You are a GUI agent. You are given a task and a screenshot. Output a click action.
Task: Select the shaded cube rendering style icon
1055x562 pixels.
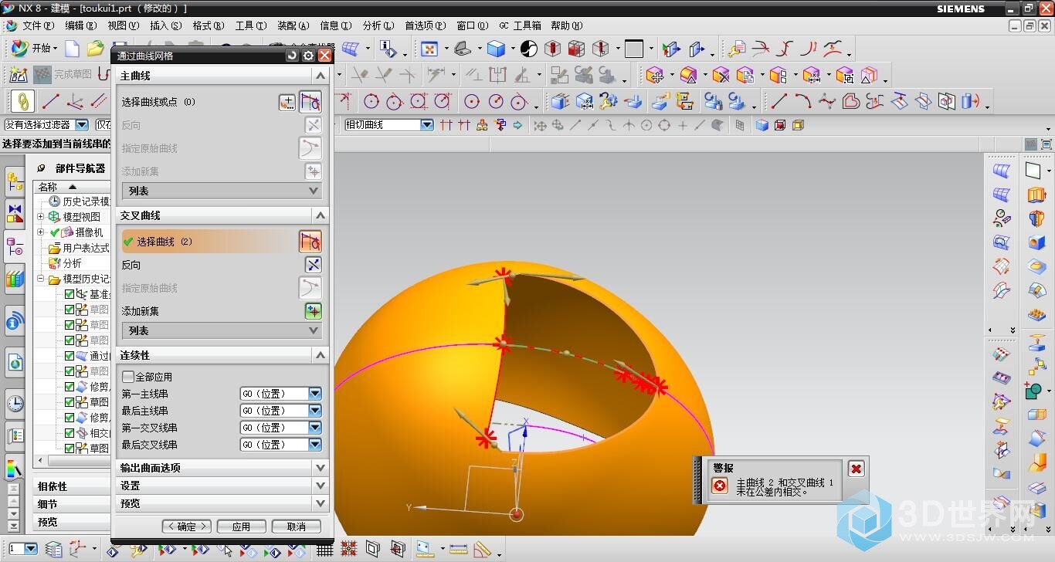pos(496,49)
